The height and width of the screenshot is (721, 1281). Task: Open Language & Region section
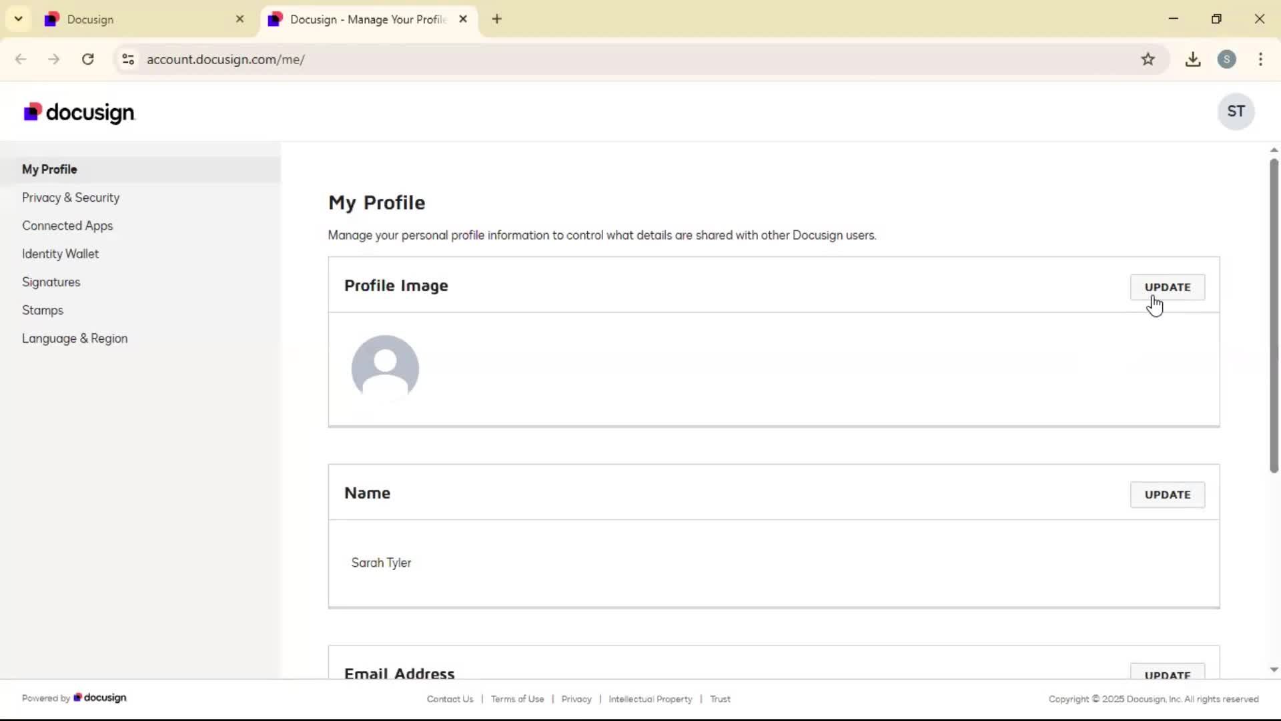coord(75,338)
